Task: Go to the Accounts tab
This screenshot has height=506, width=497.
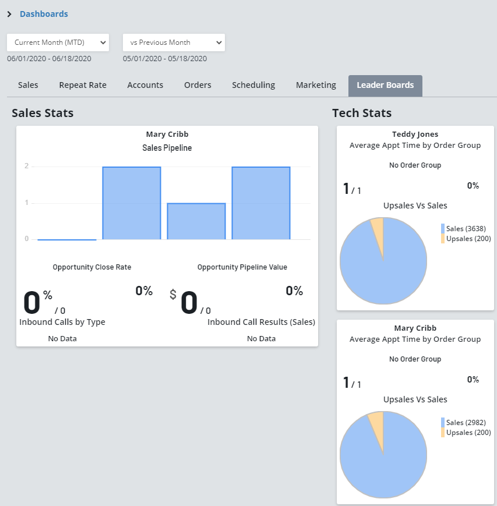Action: 145,85
